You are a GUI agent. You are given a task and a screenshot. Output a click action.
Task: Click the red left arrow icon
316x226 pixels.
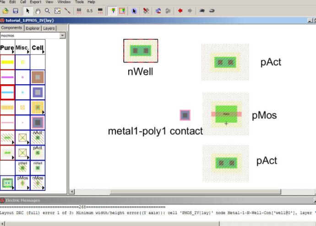180,11
